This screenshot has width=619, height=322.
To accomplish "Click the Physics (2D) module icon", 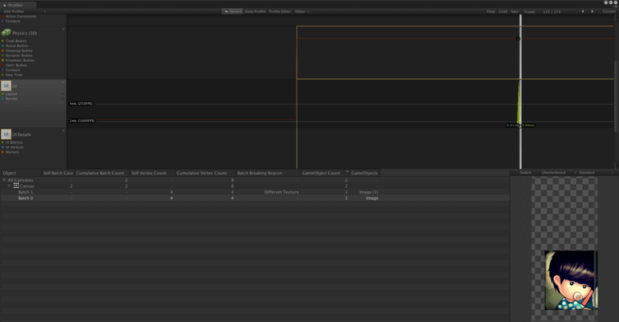I will 6,33.
